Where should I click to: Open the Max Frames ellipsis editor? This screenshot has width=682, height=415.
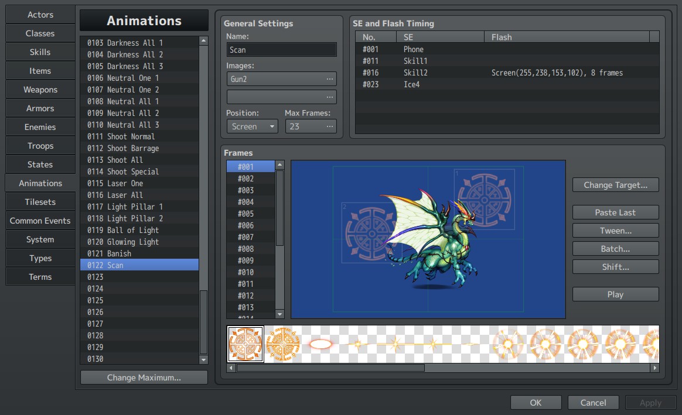tap(330, 126)
